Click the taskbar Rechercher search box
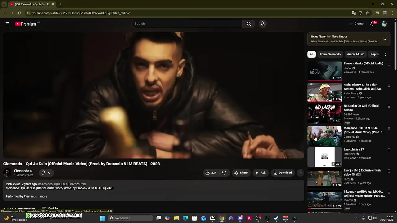Screen dimensions: 397x223 131,218
